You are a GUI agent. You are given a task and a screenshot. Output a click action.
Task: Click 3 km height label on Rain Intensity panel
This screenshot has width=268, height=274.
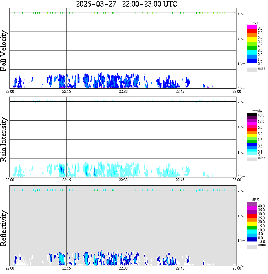click(242, 102)
